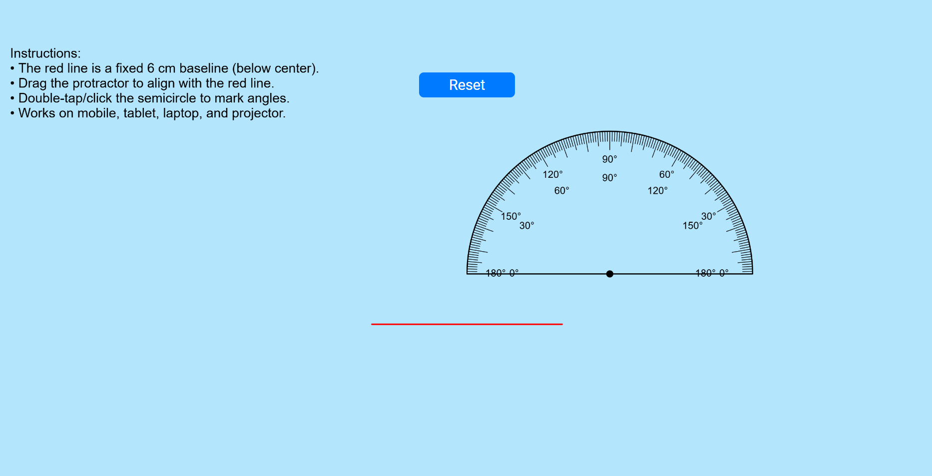Click the black center dot of the protractor
Screen dimensions: 932x476
click(609, 274)
